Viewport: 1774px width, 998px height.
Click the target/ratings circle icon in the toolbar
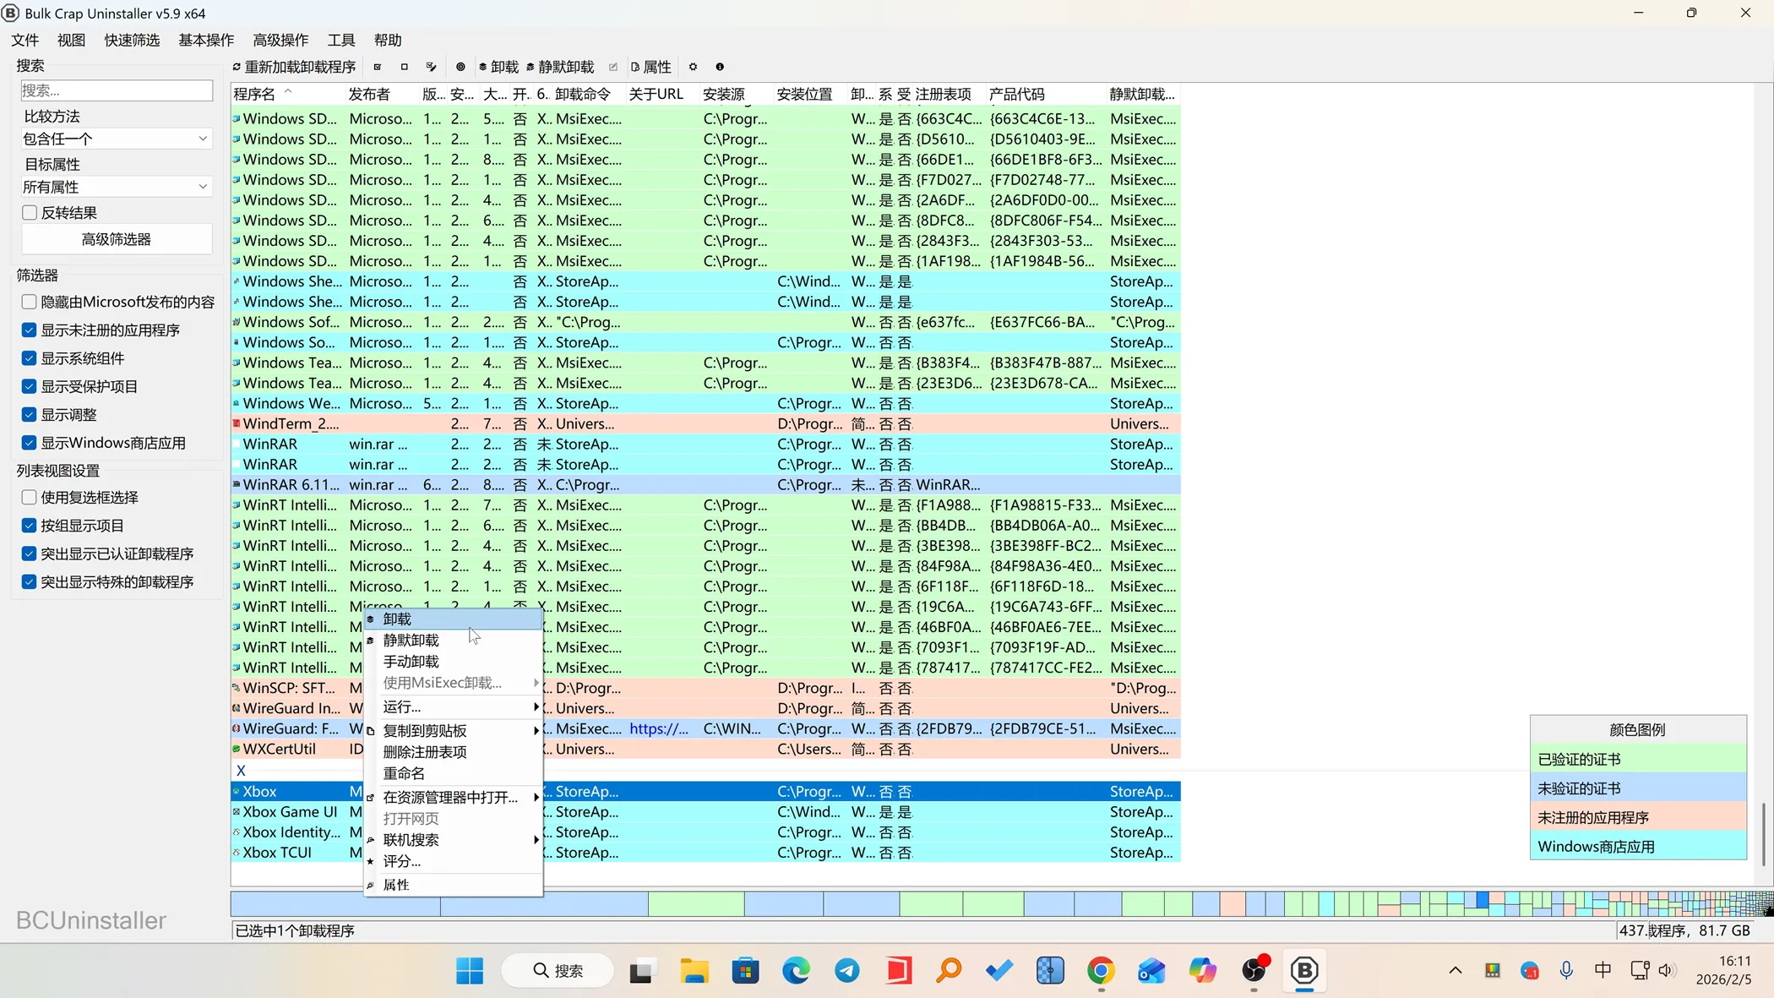(460, 67)
